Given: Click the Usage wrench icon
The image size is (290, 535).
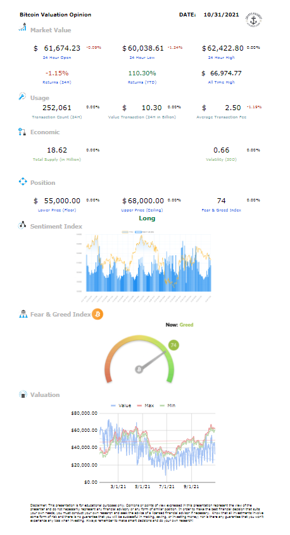Looking at the screenshot, I should tap(22, 97).
